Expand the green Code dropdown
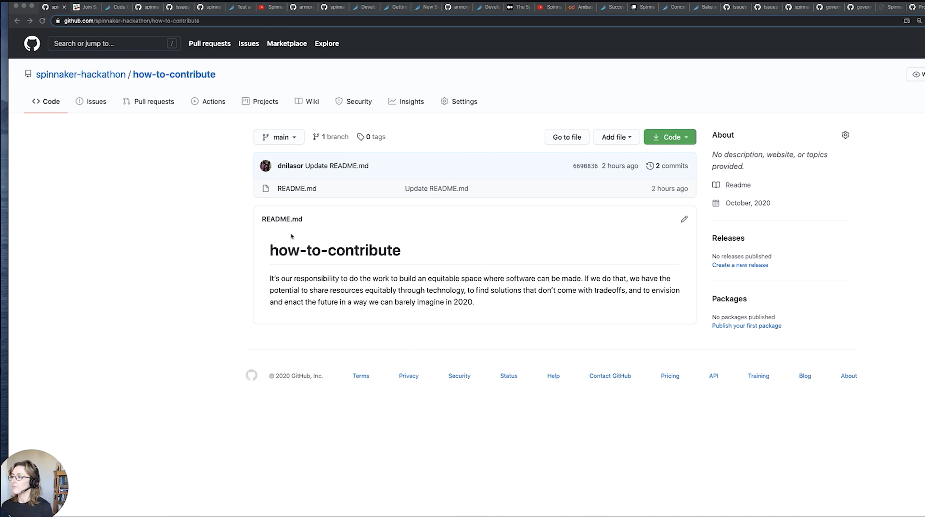Viewport: 925px width, 517px height. pos(670,137)
